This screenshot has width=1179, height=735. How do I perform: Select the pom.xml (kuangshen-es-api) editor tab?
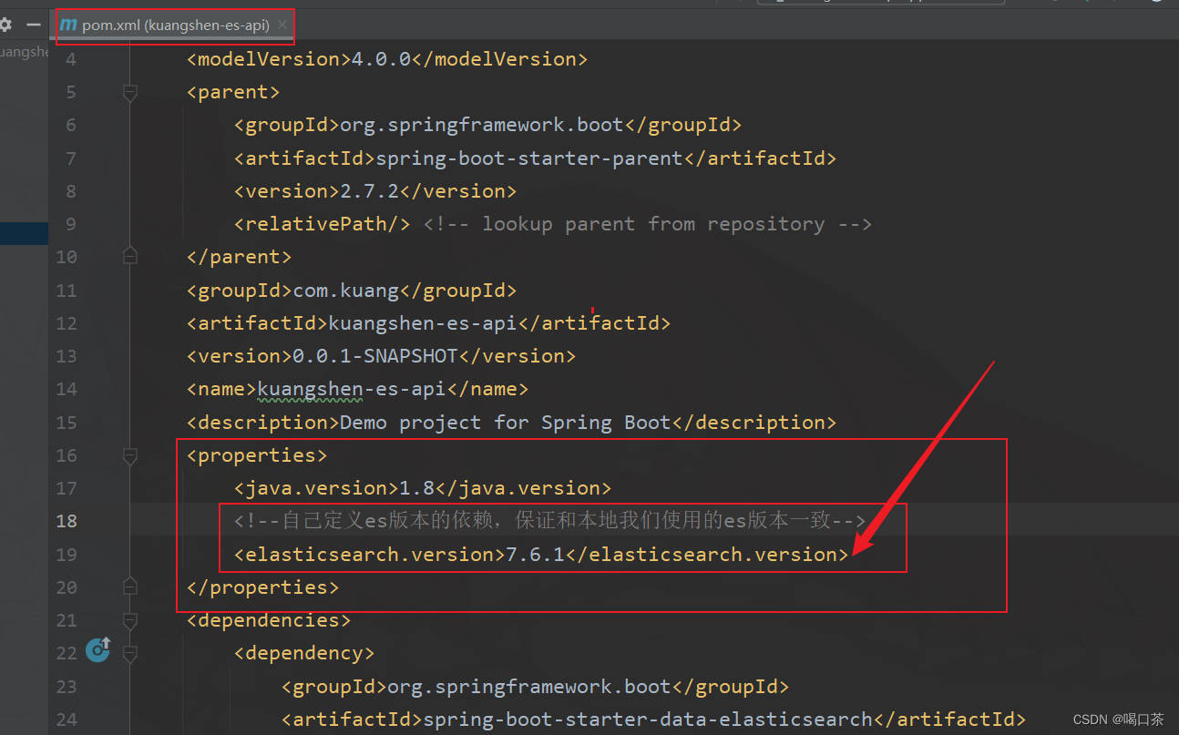(176, 26)
